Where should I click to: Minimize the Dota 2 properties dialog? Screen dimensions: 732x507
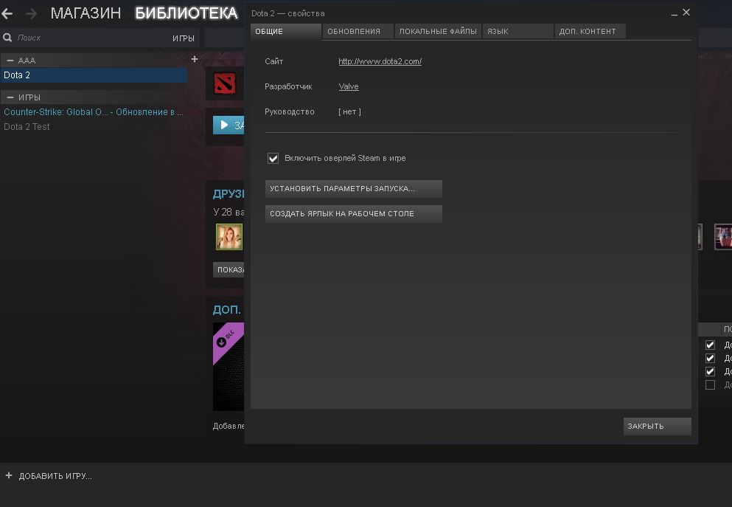[674, 15]
